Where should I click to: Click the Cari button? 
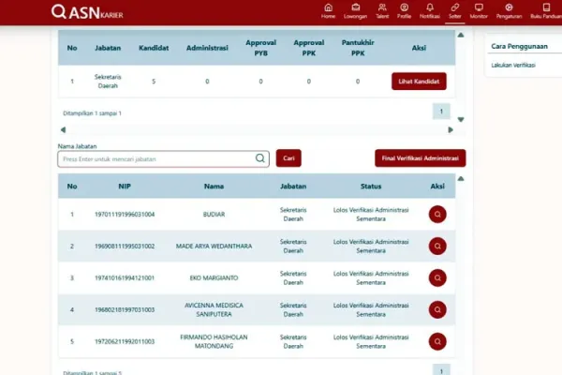tap(288, 158)
